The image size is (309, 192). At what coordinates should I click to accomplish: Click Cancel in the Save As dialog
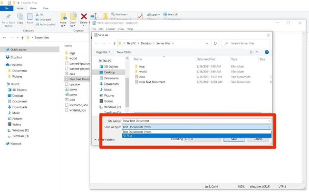(x=258, y=139)
